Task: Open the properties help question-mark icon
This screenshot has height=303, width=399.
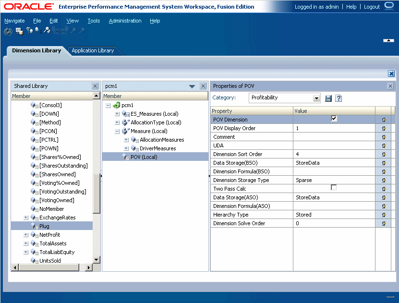Action: 339,98
